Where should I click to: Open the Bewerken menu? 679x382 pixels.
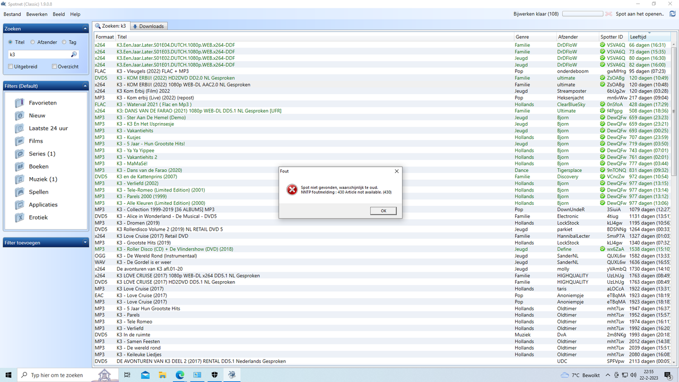[x=37, y=14]
